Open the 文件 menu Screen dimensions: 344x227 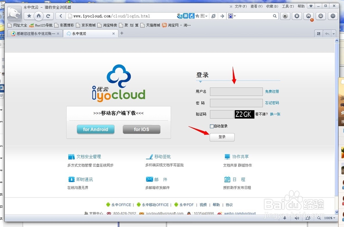point(241,6)
